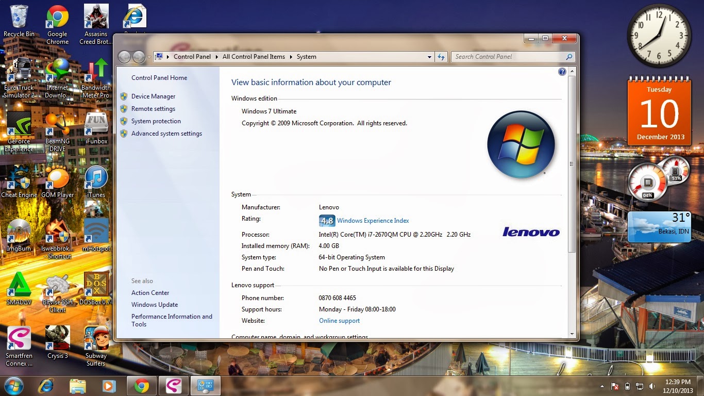704x396 pixels.
Task: Click the System window vertical scrollbar
Action: coord(571,164)
